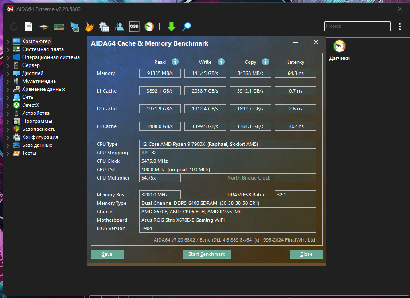The image size is (410, 298).
Task: Select Операционная система in the sidebar
Action: pyautogui.click(x=51, y=57)
